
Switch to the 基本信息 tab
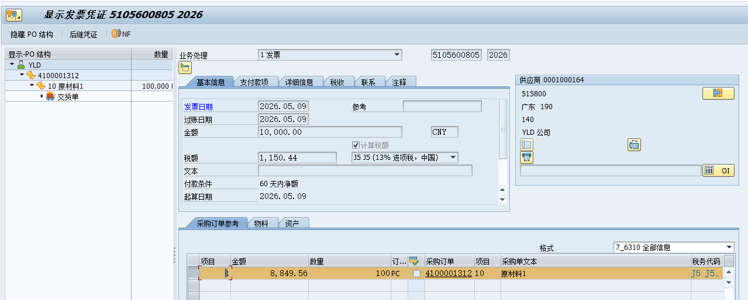coord(209,82)
